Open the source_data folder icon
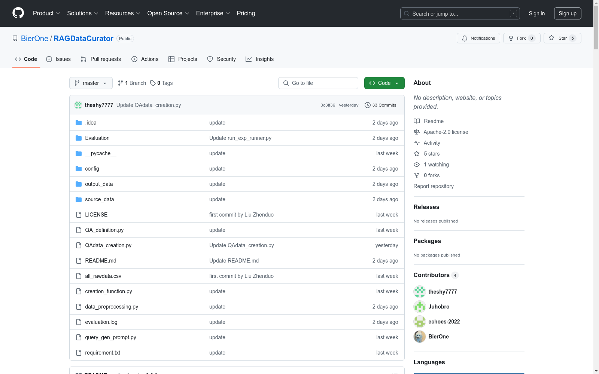Screen dimensions: 599x374 click(x=79, y=199)
